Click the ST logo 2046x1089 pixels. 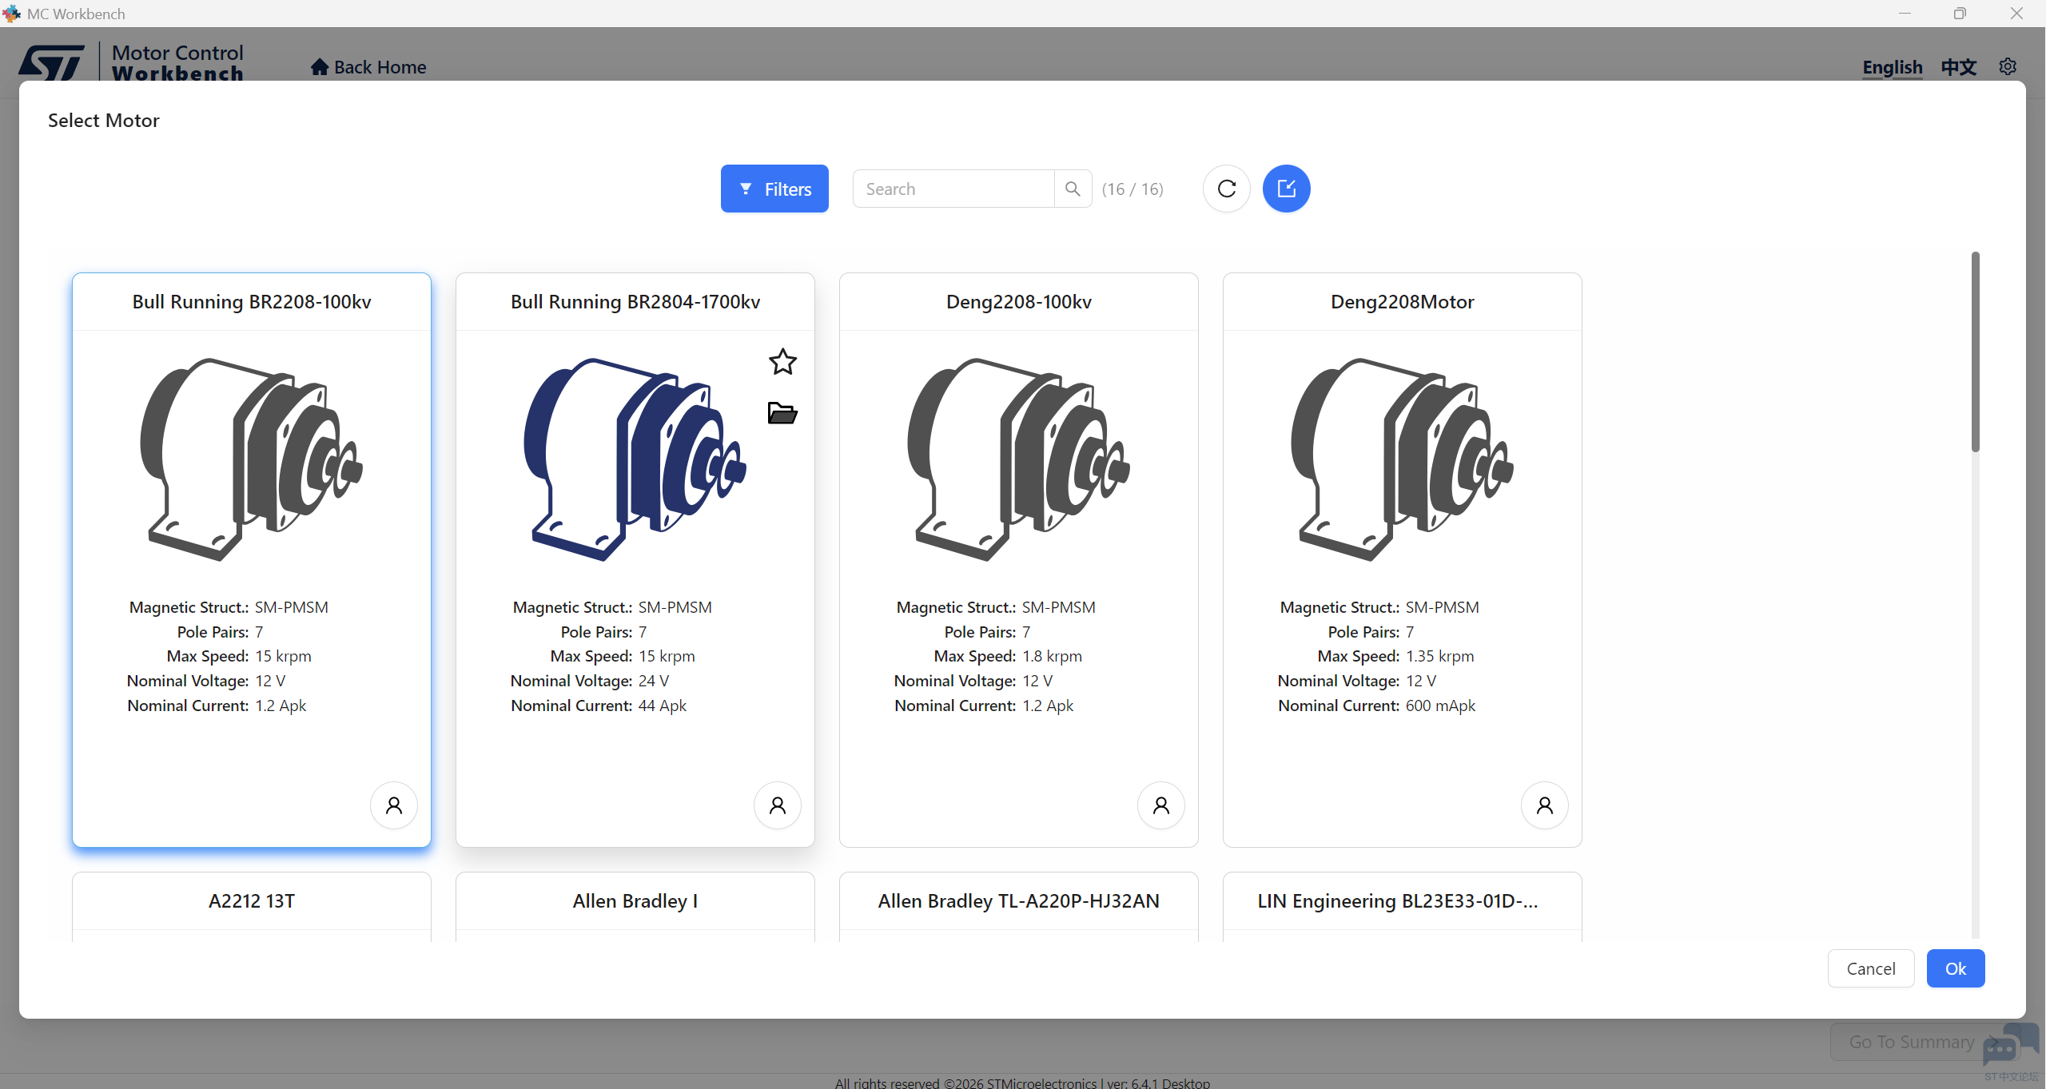pos(52,62)
